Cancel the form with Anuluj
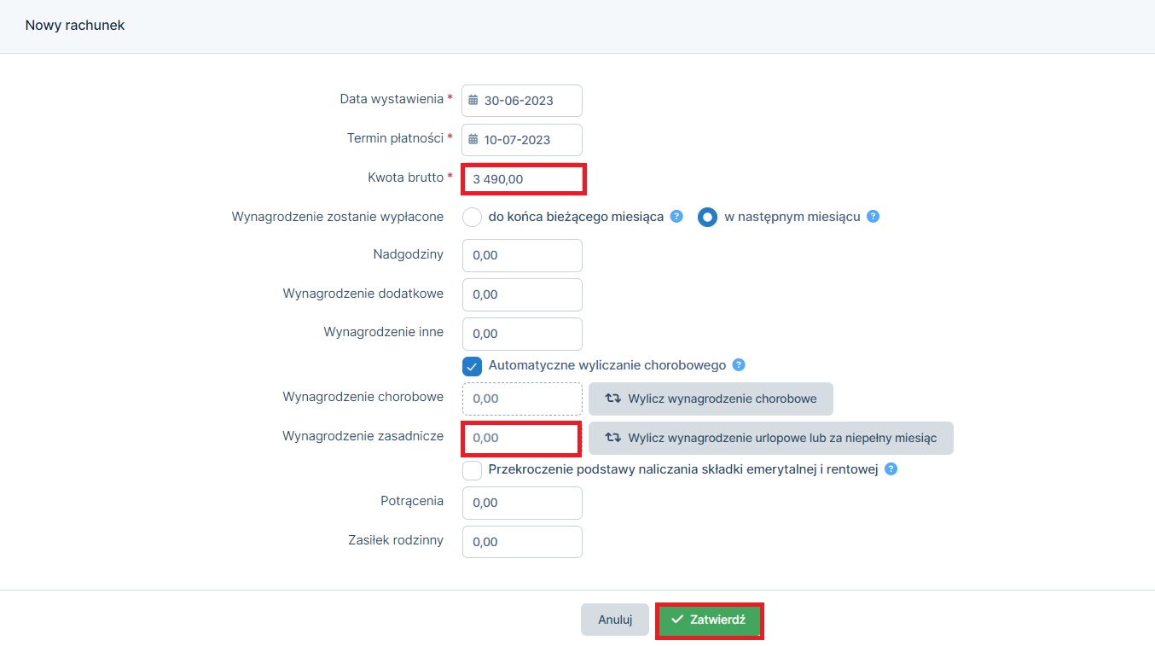The width and height of the screenshot is (1155, 646). point(615,620)
